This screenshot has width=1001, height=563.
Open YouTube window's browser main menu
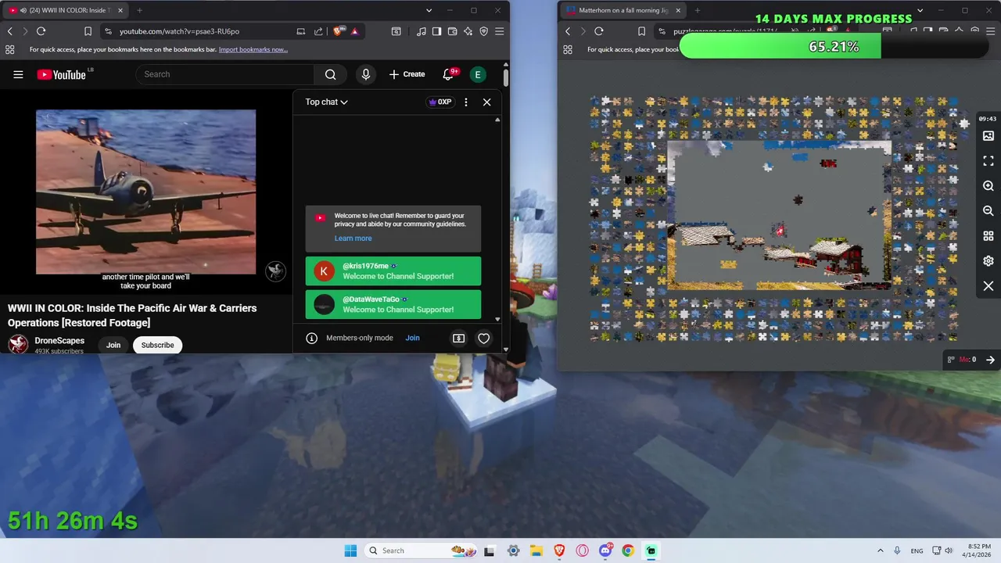(499, 31)
